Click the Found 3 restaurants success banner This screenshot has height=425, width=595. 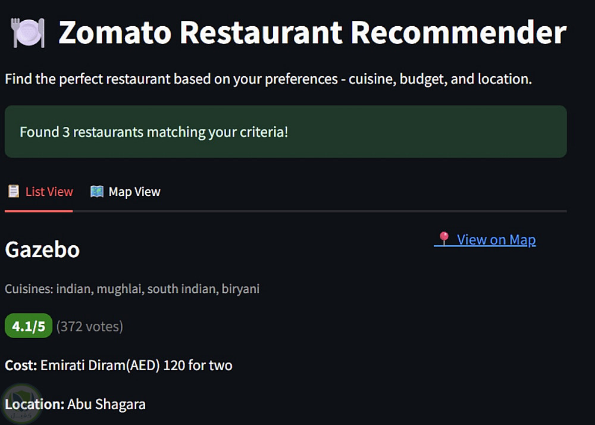[x=285, y=132]
